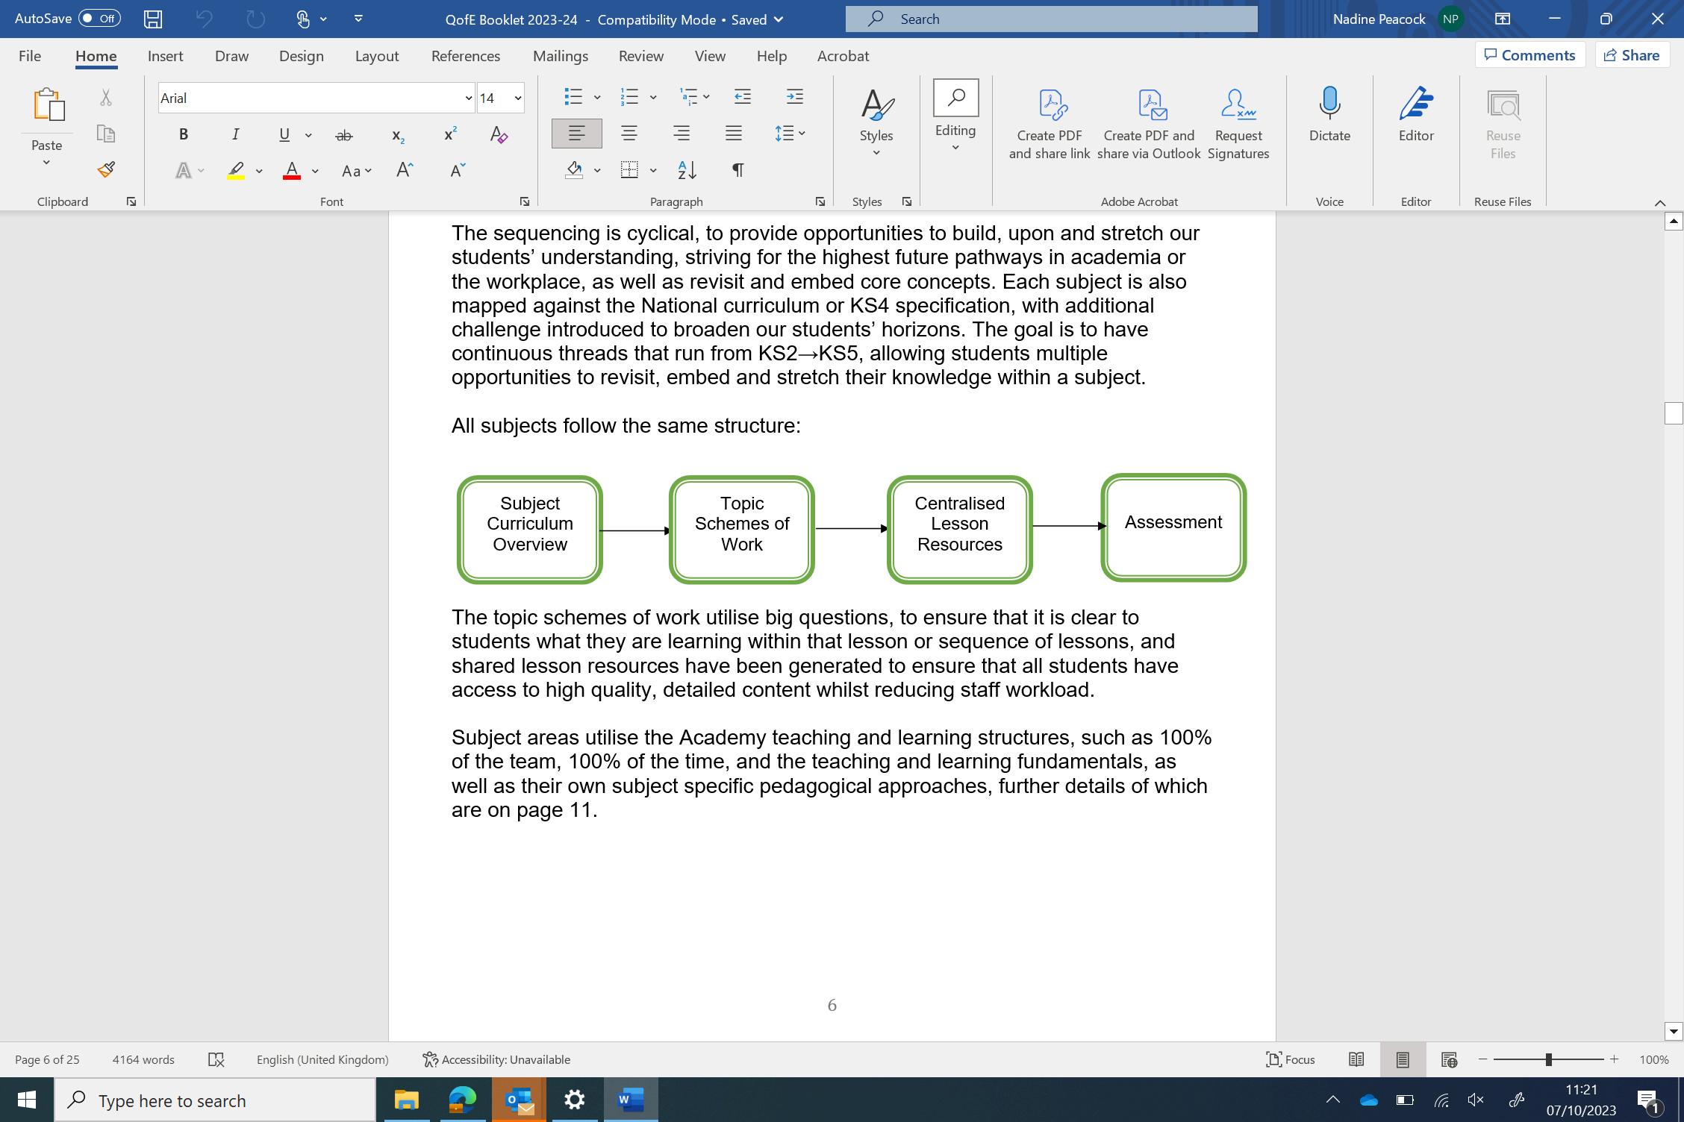Screen dimensions: 1684x1122
Task: Switch to the Insert tab
Action: point(165,56)
